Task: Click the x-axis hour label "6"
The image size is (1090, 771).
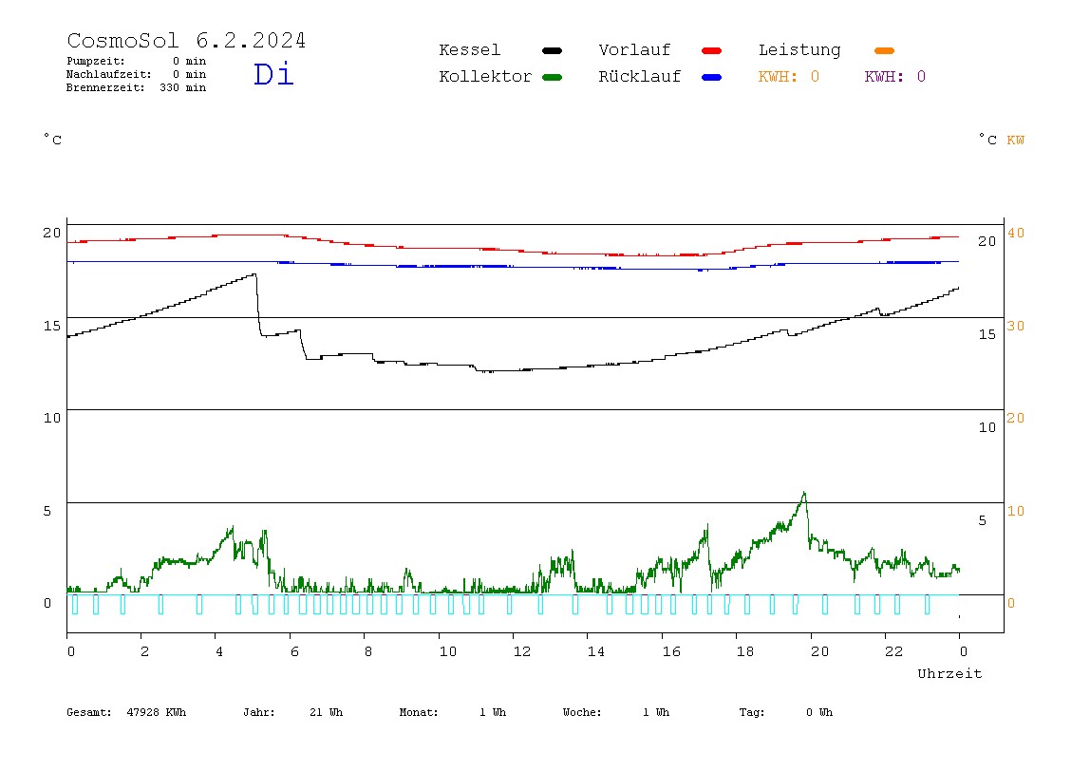Action: pos(294,652)
